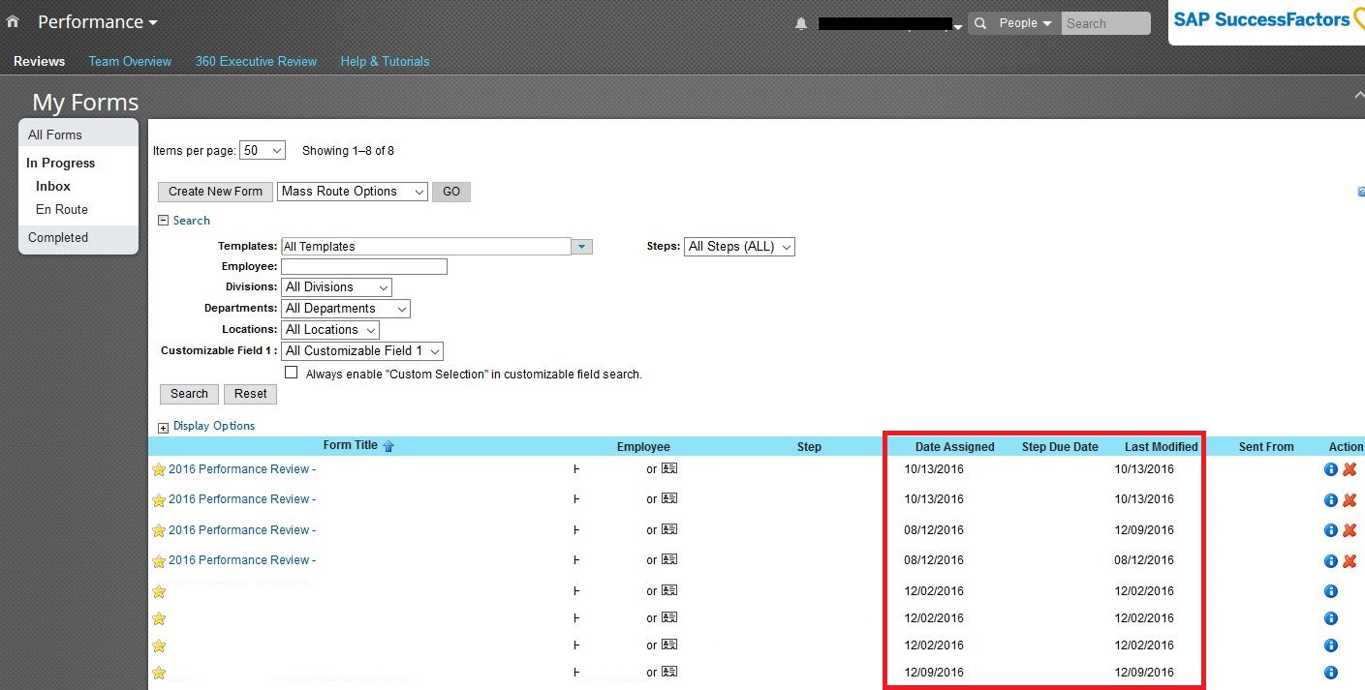Open the notifications bell

coord(801,24)
